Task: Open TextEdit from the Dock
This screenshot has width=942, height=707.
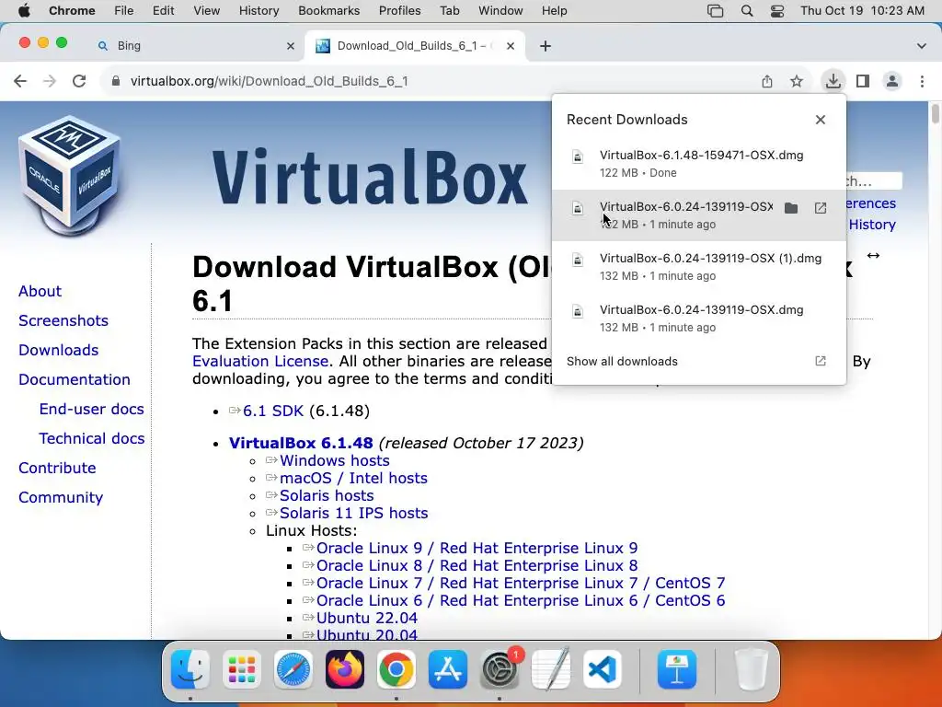Action: tap(551, 669)
